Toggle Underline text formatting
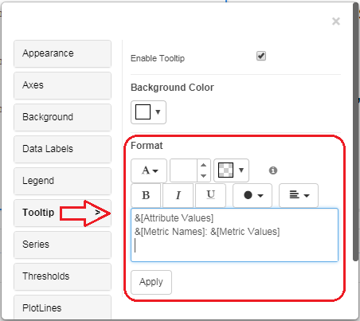 point(210,195)
